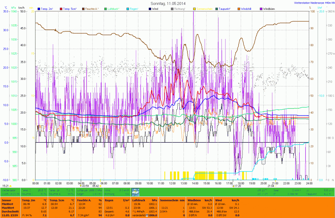This screenshot has width=335, height=218.
Task: Click the sunrise marker at 05:42
Action: [x=100, y=186]
